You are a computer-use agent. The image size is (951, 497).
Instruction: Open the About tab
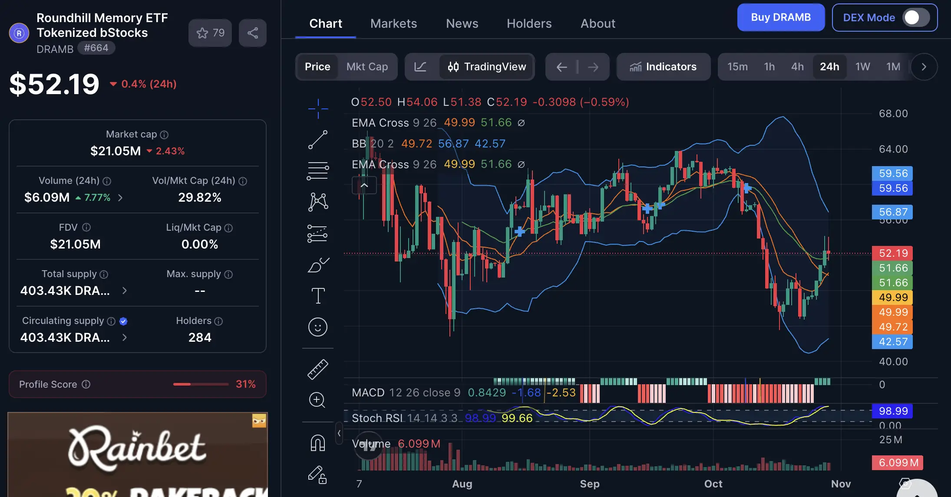pos(598,23)
